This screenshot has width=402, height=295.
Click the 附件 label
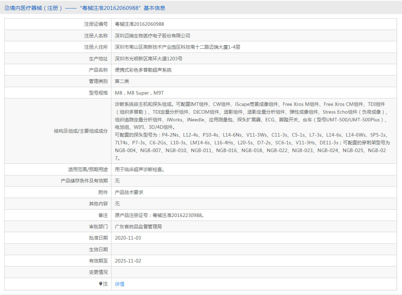(103, 193)
